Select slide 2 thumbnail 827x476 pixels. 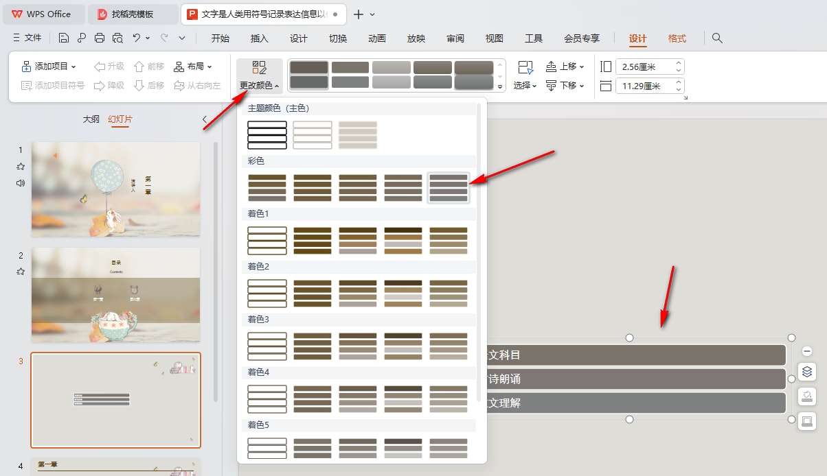click(115, 295)
